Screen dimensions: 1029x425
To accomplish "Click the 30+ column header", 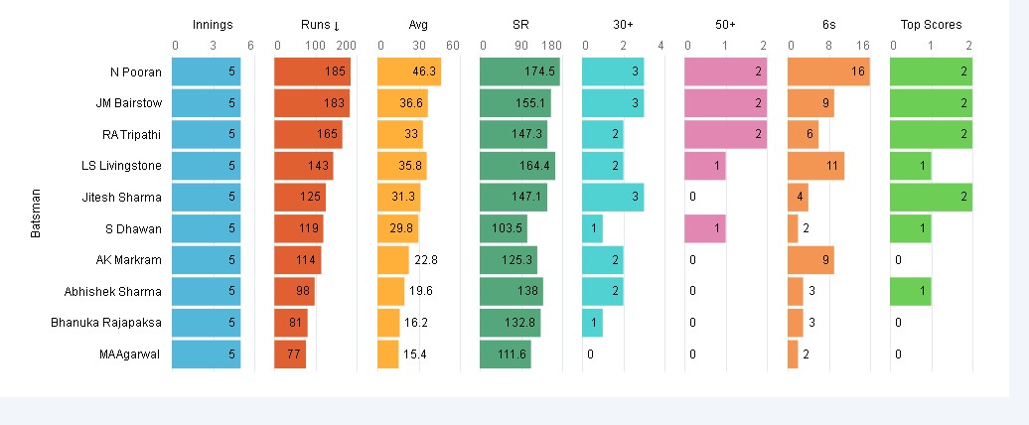I will (620, 25).
